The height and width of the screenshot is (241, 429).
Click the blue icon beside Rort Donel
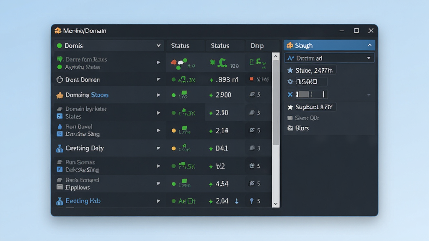click(59, 126)
